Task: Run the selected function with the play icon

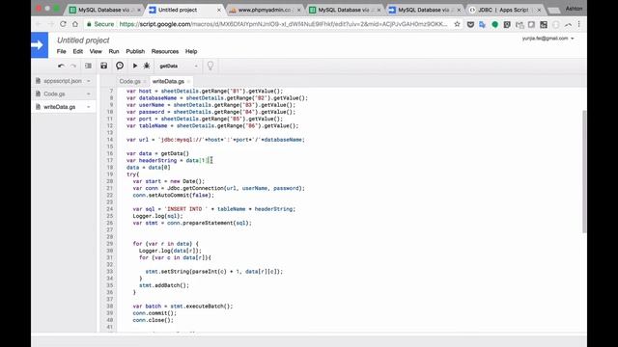Action: pos(135,67)
